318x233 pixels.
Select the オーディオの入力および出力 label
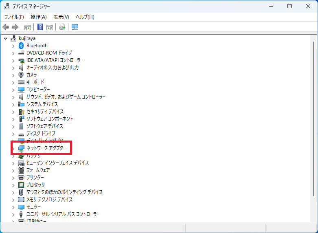[53, 67]
